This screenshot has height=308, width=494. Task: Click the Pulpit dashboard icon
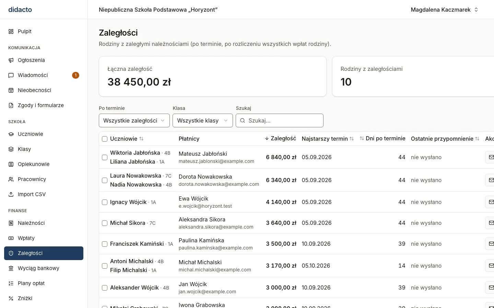11,31
